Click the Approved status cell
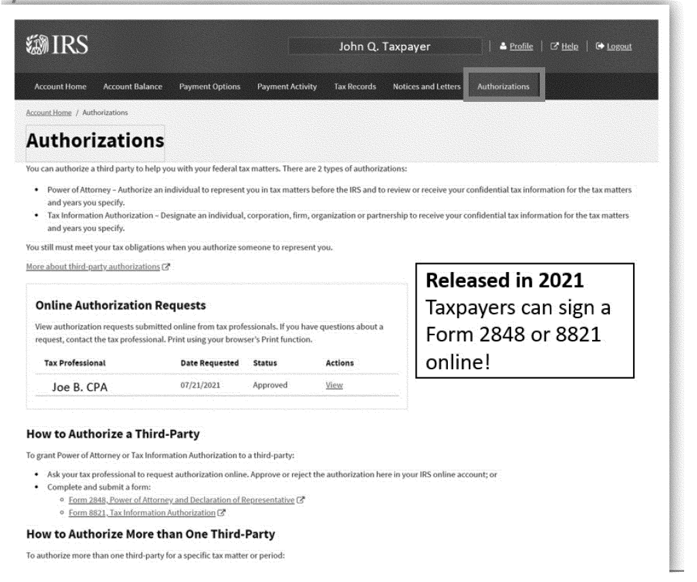 point(270,386)
